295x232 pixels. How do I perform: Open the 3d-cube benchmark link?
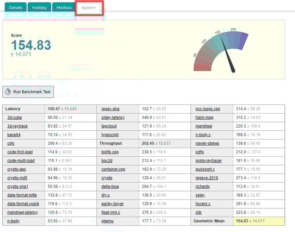coord(15,118)
